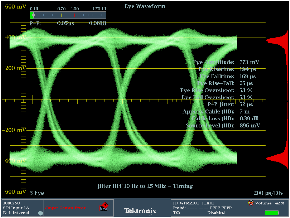Screen dimensions: 290x218
Task: Click the 200 ps/Div timebase label
Action: point(268,193)
